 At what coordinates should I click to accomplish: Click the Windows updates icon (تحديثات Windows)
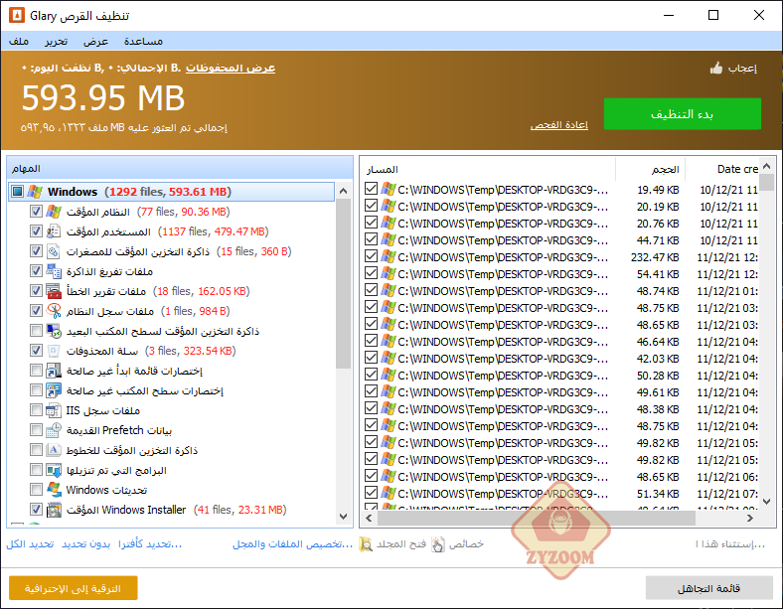click(x=54, y=490)
